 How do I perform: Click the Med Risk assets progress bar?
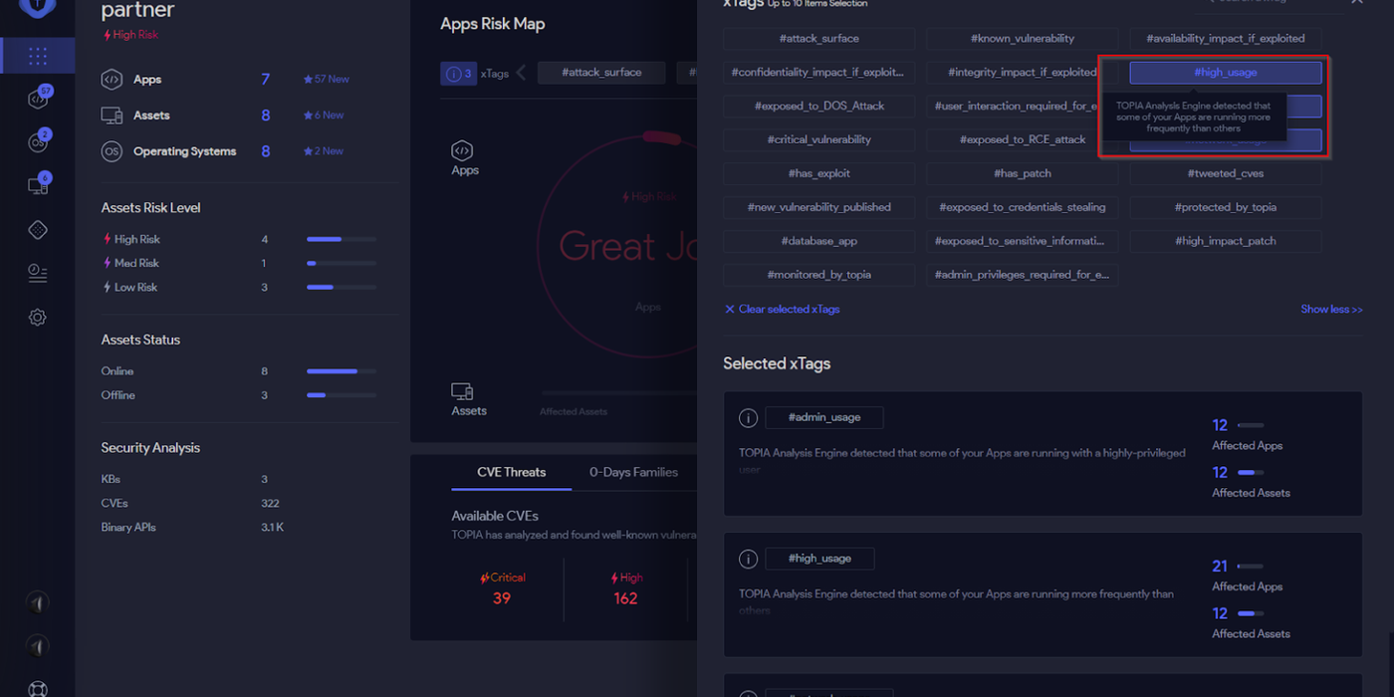point(342,264)
